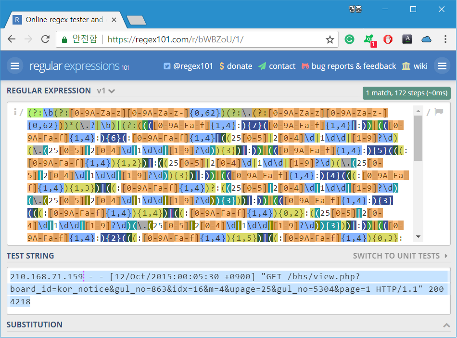Open the @regex101 Twitter link

pos(188,66)
